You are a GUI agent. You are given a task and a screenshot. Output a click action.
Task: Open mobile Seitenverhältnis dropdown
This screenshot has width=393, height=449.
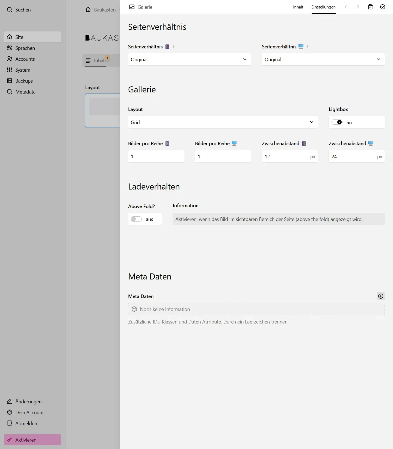click(x=189, y=59)
